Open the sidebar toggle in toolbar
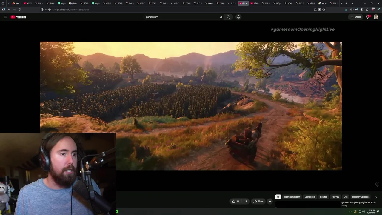Image resolution: width=382 pixels, height=215 pixels. click(x=4, y=10)
